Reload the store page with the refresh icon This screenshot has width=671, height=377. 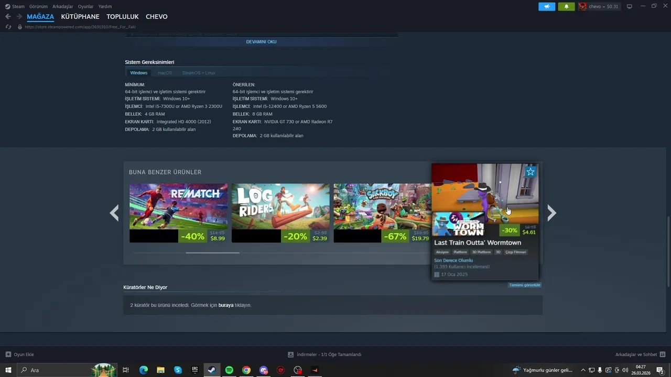coord(8,27)
